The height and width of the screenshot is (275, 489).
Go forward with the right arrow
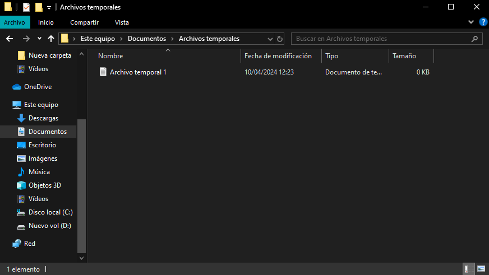pos(26,39)
